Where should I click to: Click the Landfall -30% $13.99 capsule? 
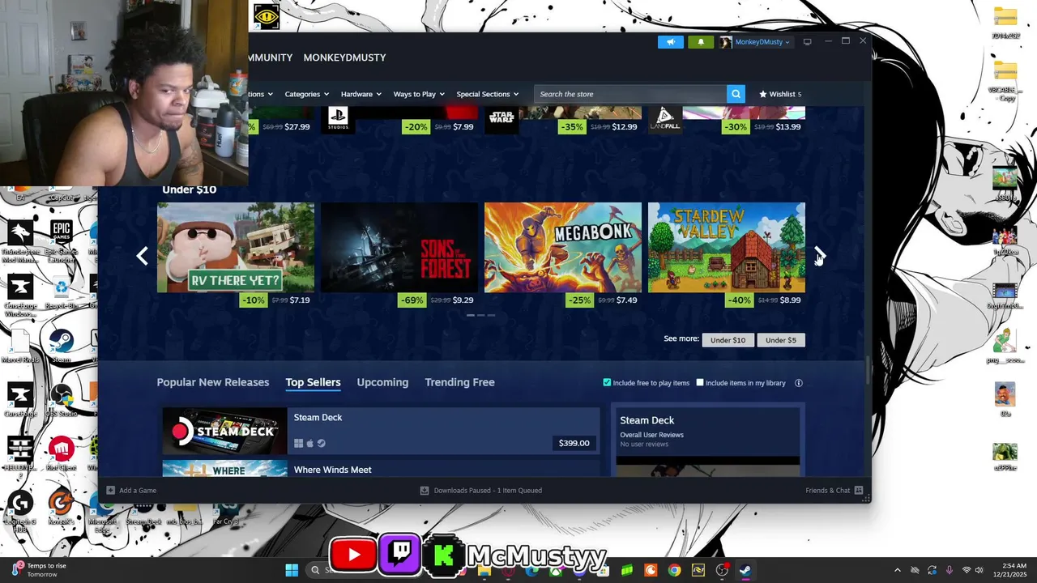pos(727,120)
